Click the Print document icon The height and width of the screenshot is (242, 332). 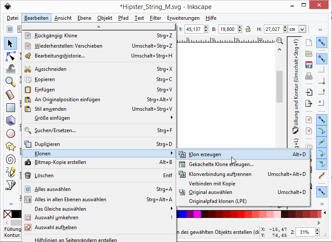click(x=308, y=76)
